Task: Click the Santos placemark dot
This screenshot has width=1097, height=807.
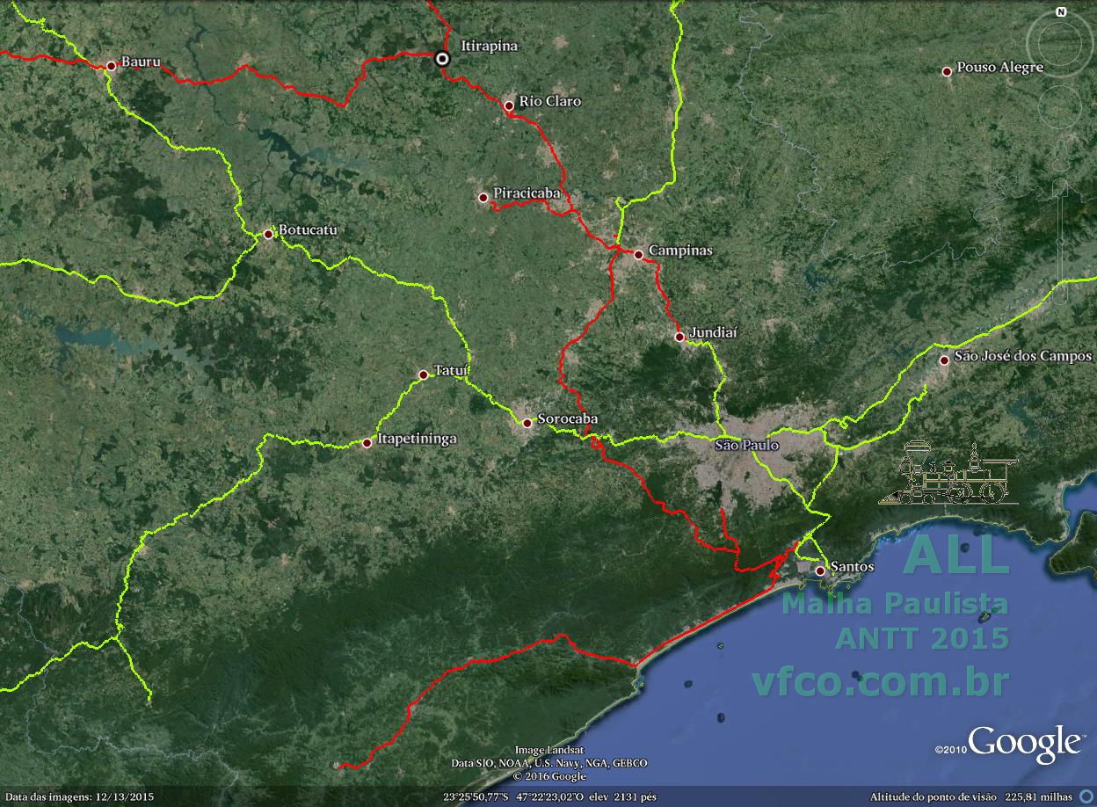Action: (x=819, y=571)
